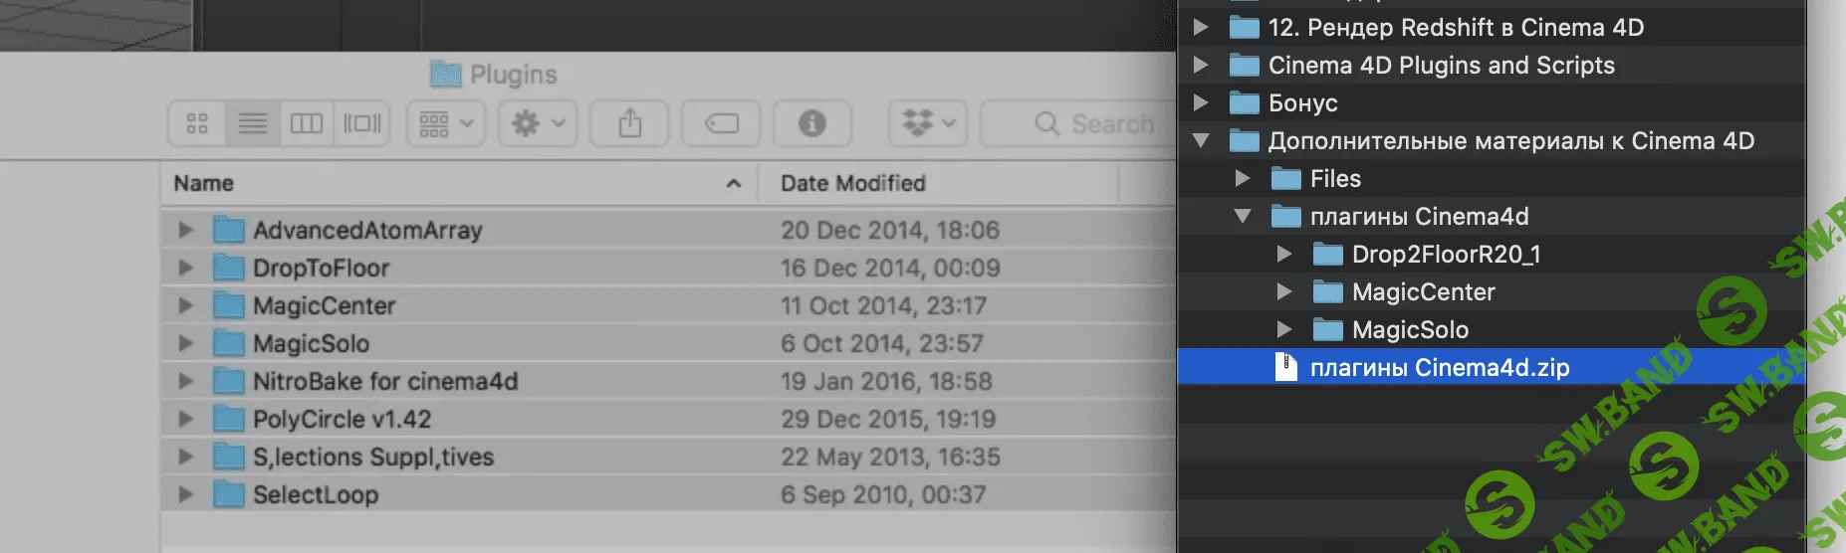This screenshot has height=553, width=1846.
Task: Switch to column view in Finder toolbar
Action: coord(307,123)
